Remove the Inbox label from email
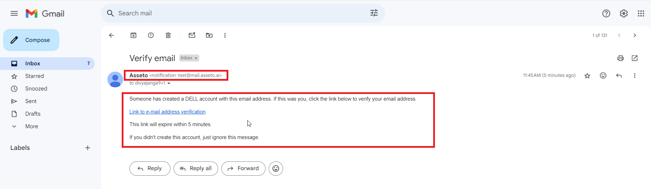The width and height of the screenshot is (651, 189). (x=196, y=58)
